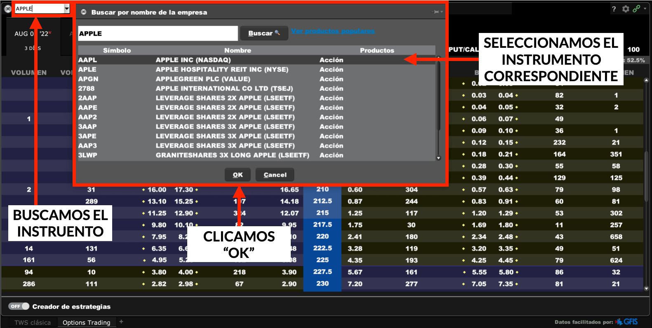Select the APLE Apple Hospitality REIT row
652x328 pixels.
tap(257, 69)
